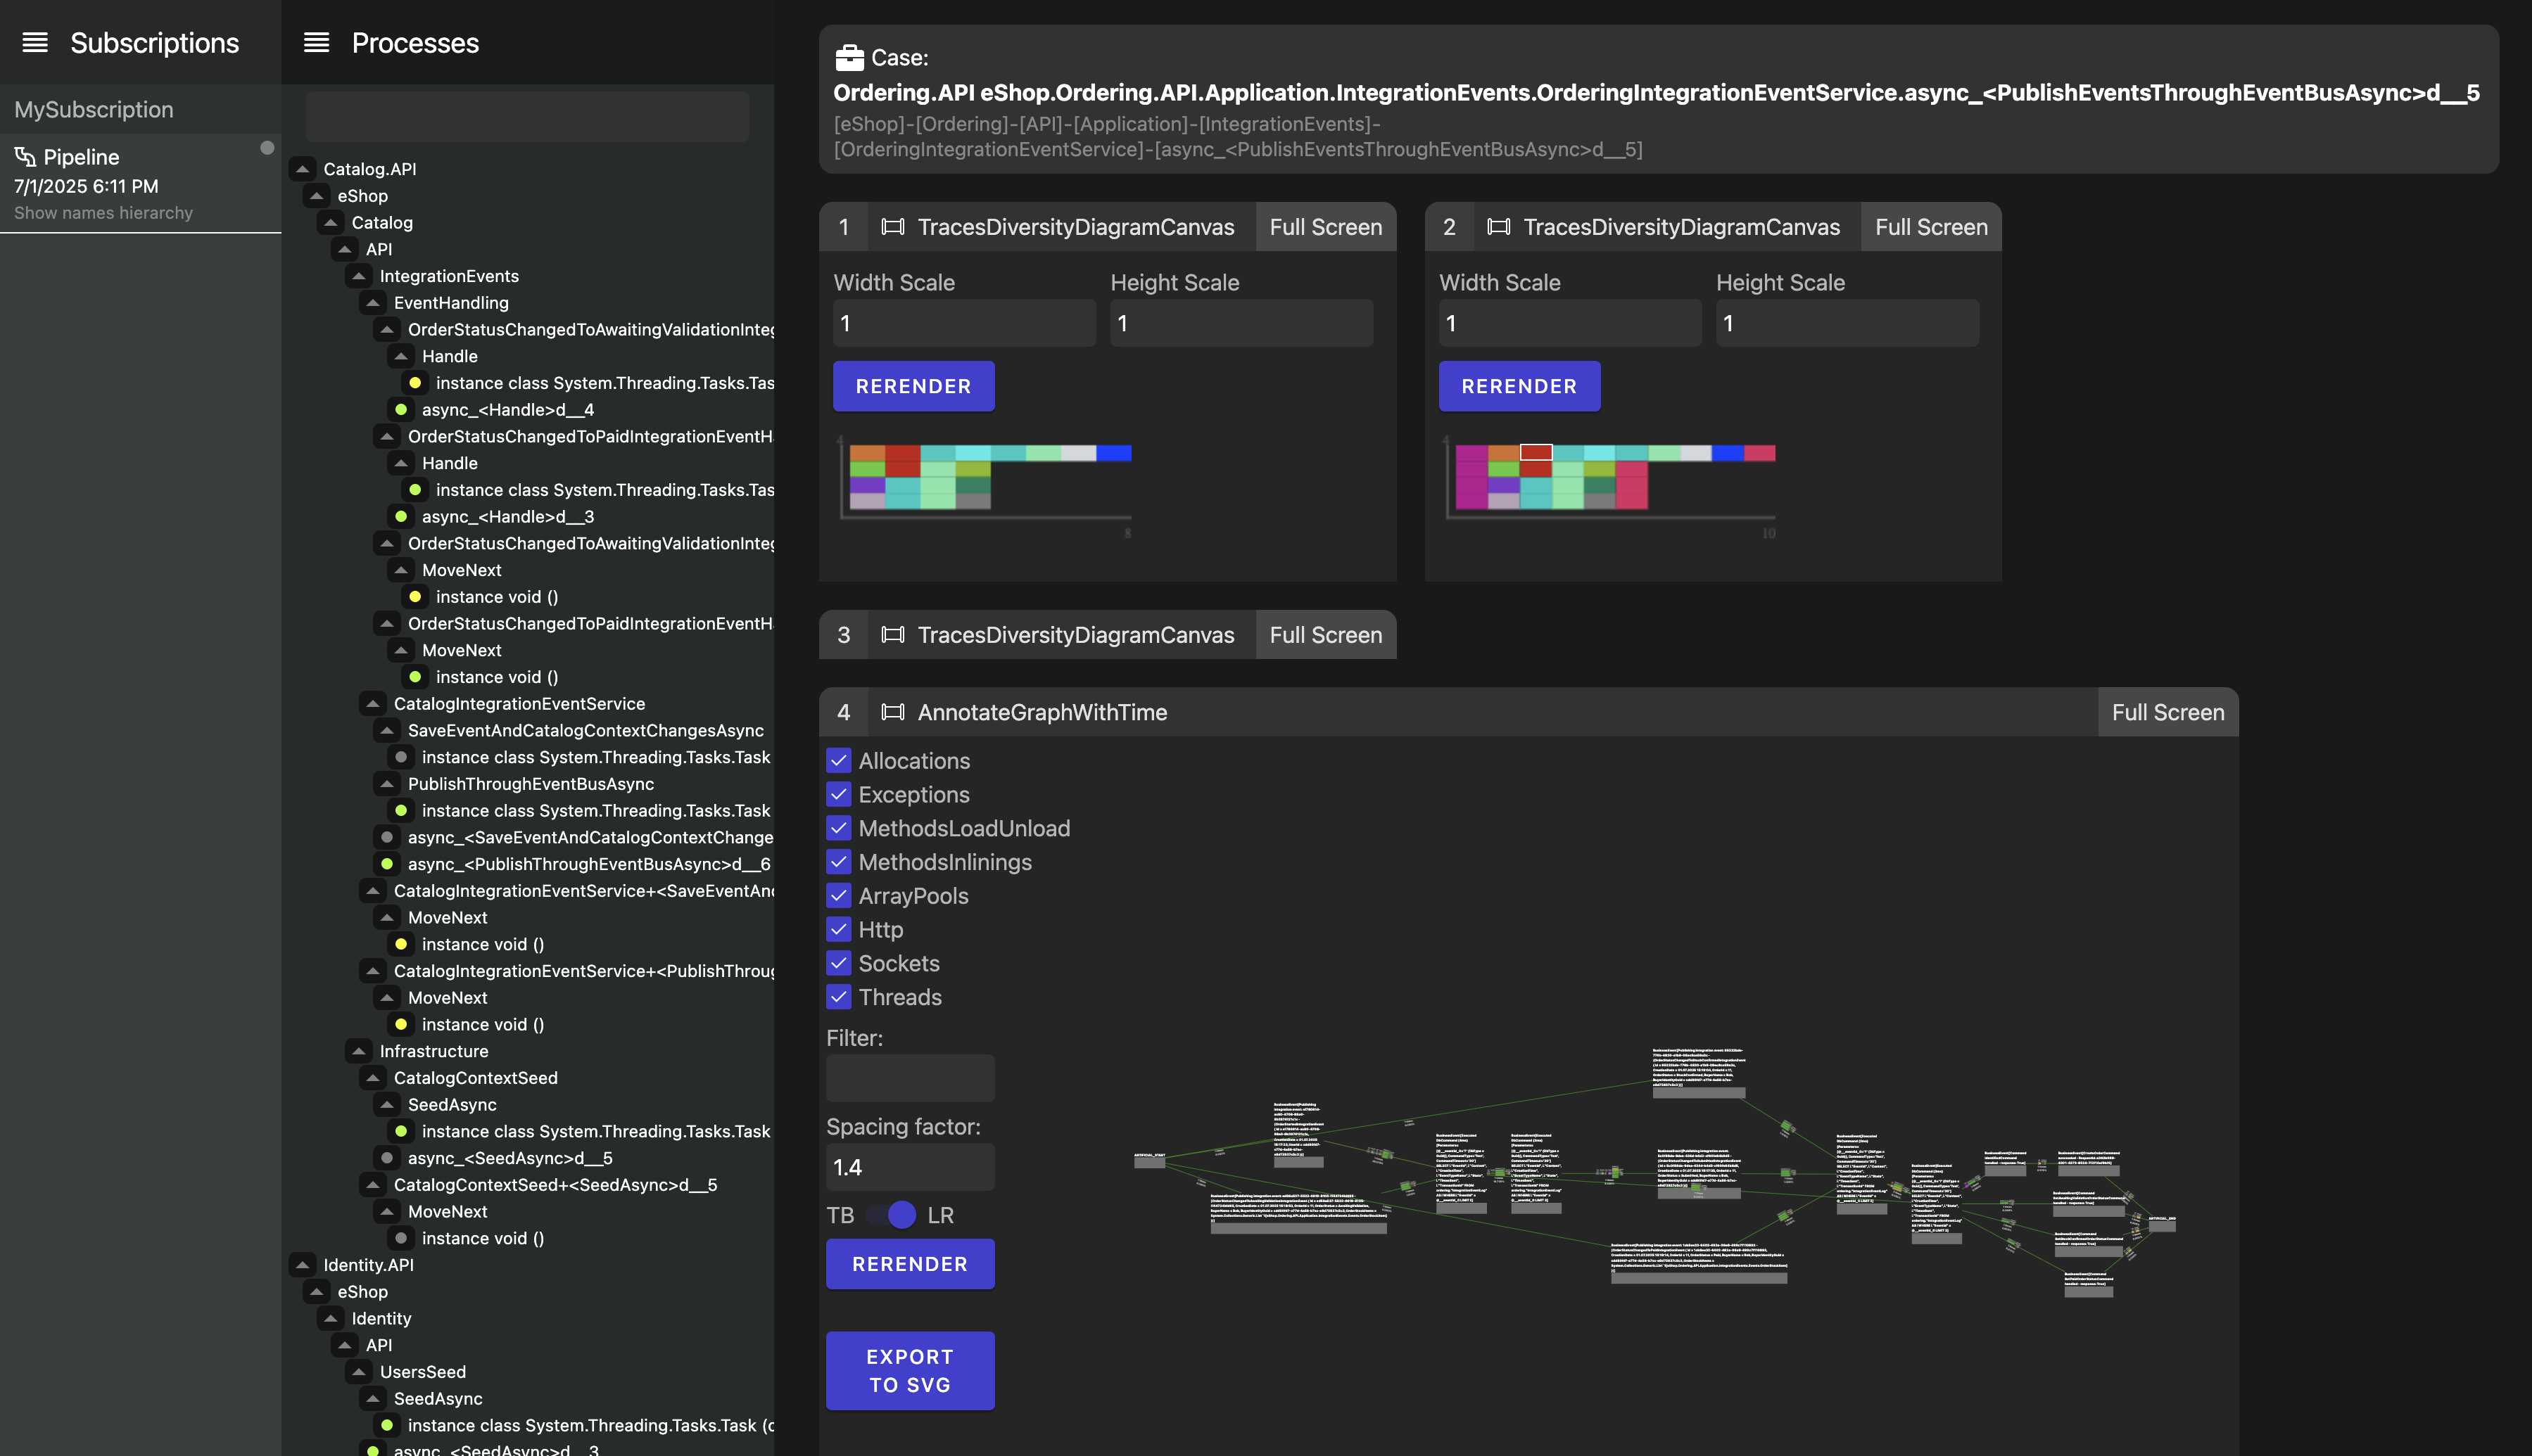This screenshot has height=1456, width=2532.
Task: Toggle the Allocations checkbox
Action: (838, 761)
